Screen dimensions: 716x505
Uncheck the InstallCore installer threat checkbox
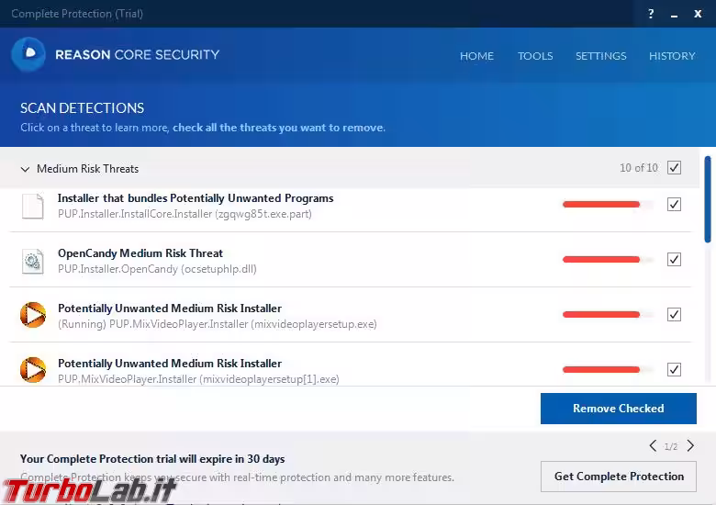pyautogui.click(x=674, y=204)
